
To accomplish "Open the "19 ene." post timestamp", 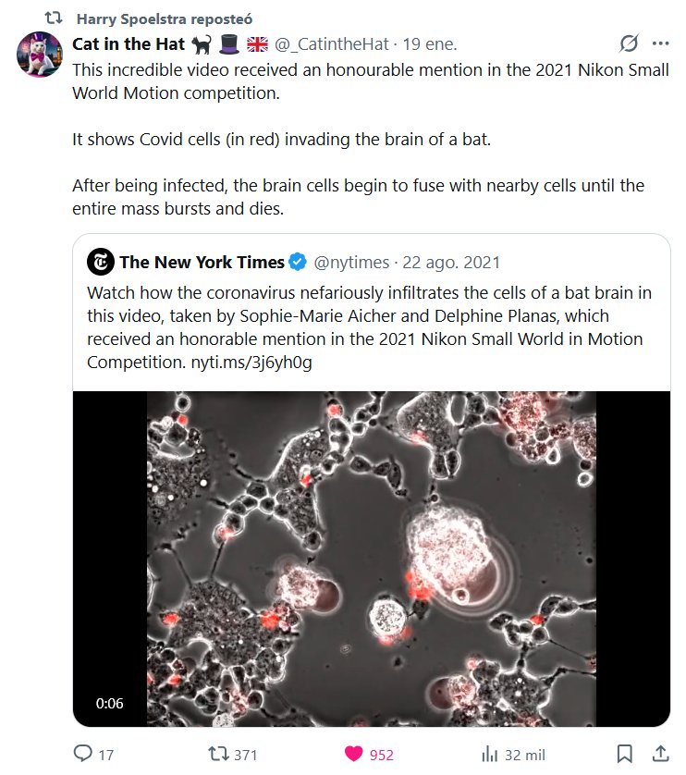I will (431, 44).
